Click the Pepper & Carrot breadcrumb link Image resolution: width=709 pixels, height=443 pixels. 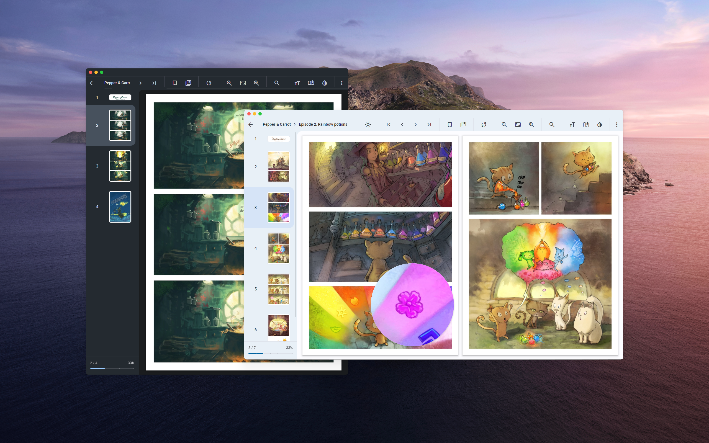[x=277, y=125]
